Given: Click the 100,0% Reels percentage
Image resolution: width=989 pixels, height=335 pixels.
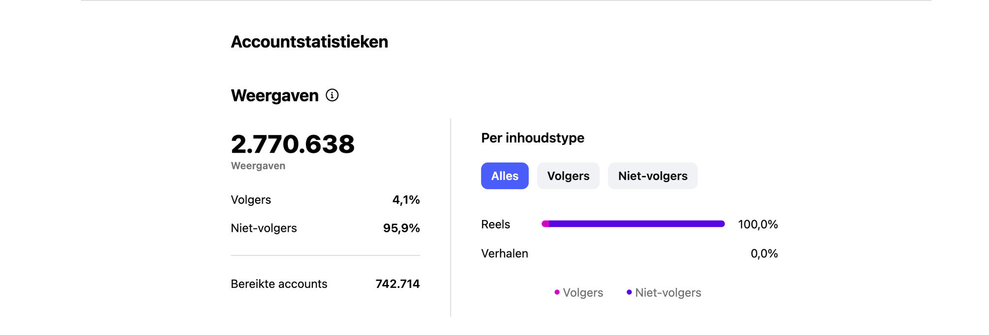Looking at the screenshot, I should tap(758, 224).
